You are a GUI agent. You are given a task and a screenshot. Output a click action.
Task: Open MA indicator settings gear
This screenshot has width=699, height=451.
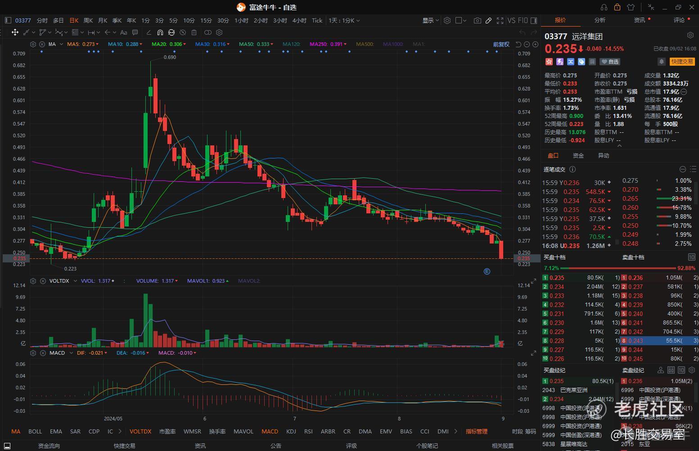click(33, 44)
